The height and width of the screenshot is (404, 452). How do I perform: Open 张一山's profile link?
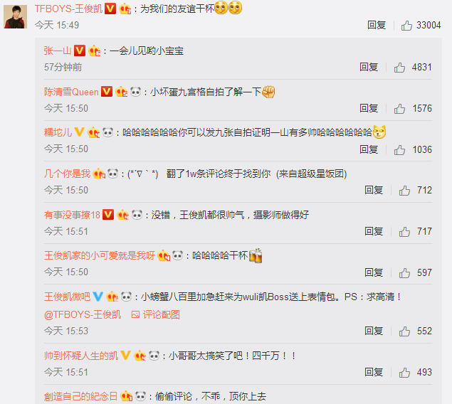pyautogui.click(x=58, y=51)
